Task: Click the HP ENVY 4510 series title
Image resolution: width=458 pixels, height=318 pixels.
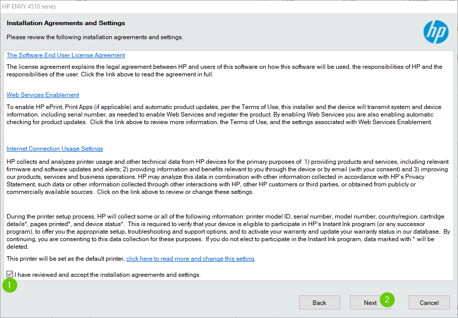Action: click(x=30, y=6)
